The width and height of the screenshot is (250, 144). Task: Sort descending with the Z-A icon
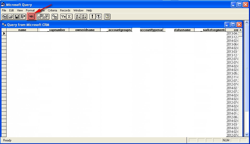(x=84, y=17)
